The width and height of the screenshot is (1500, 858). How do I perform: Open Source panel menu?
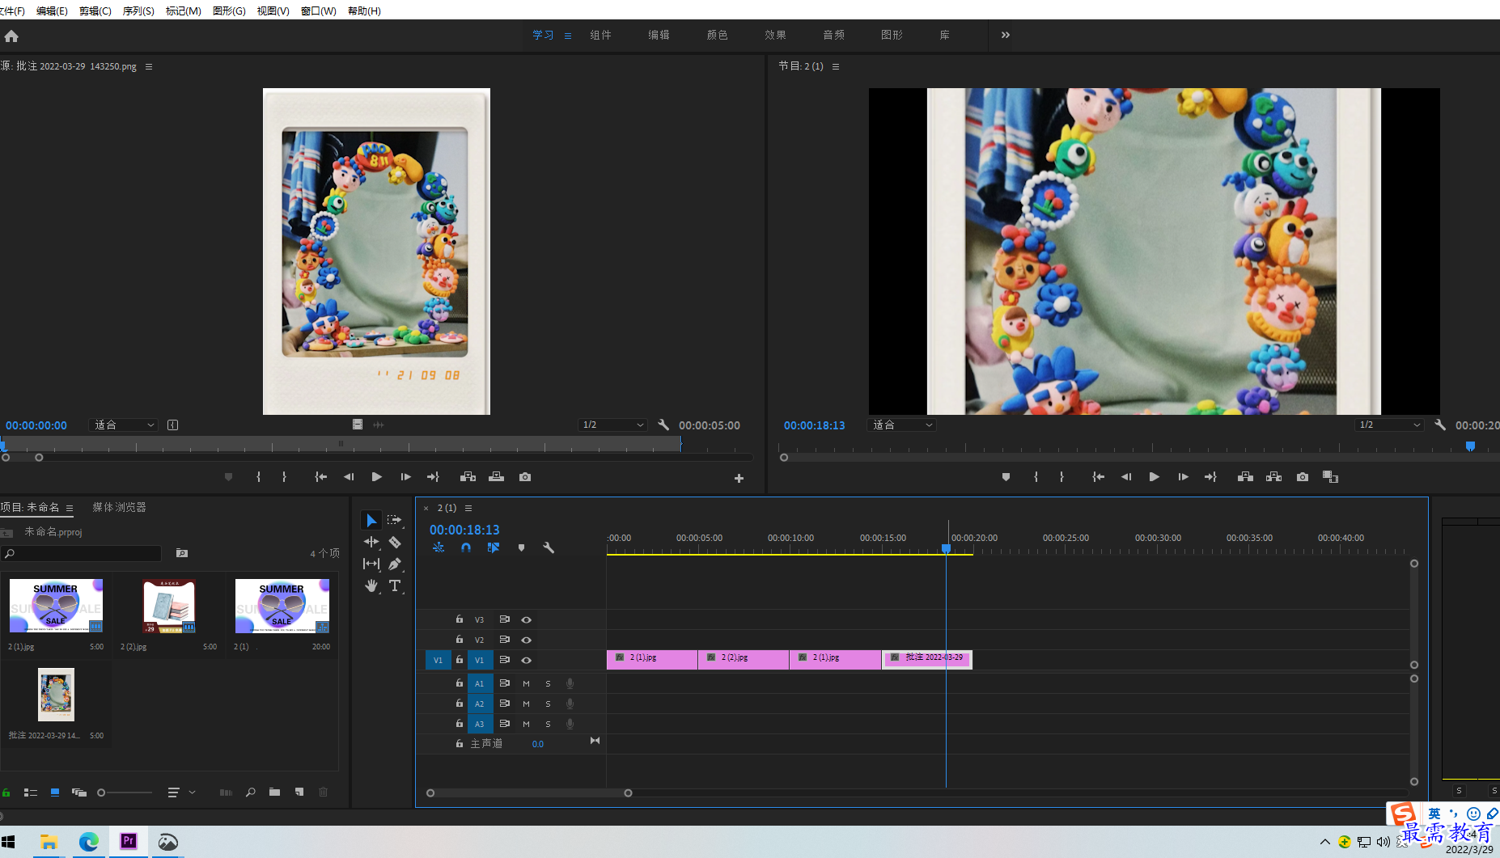pyautogui.click(x=149, y=66)
